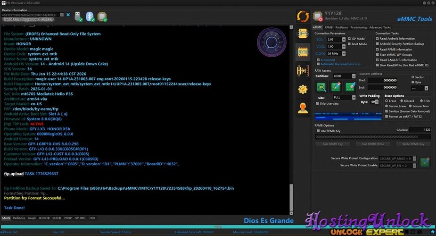Open the Size FULL dropdown
The height and width of the screenshot is (236, 436).
coord(354,97)
